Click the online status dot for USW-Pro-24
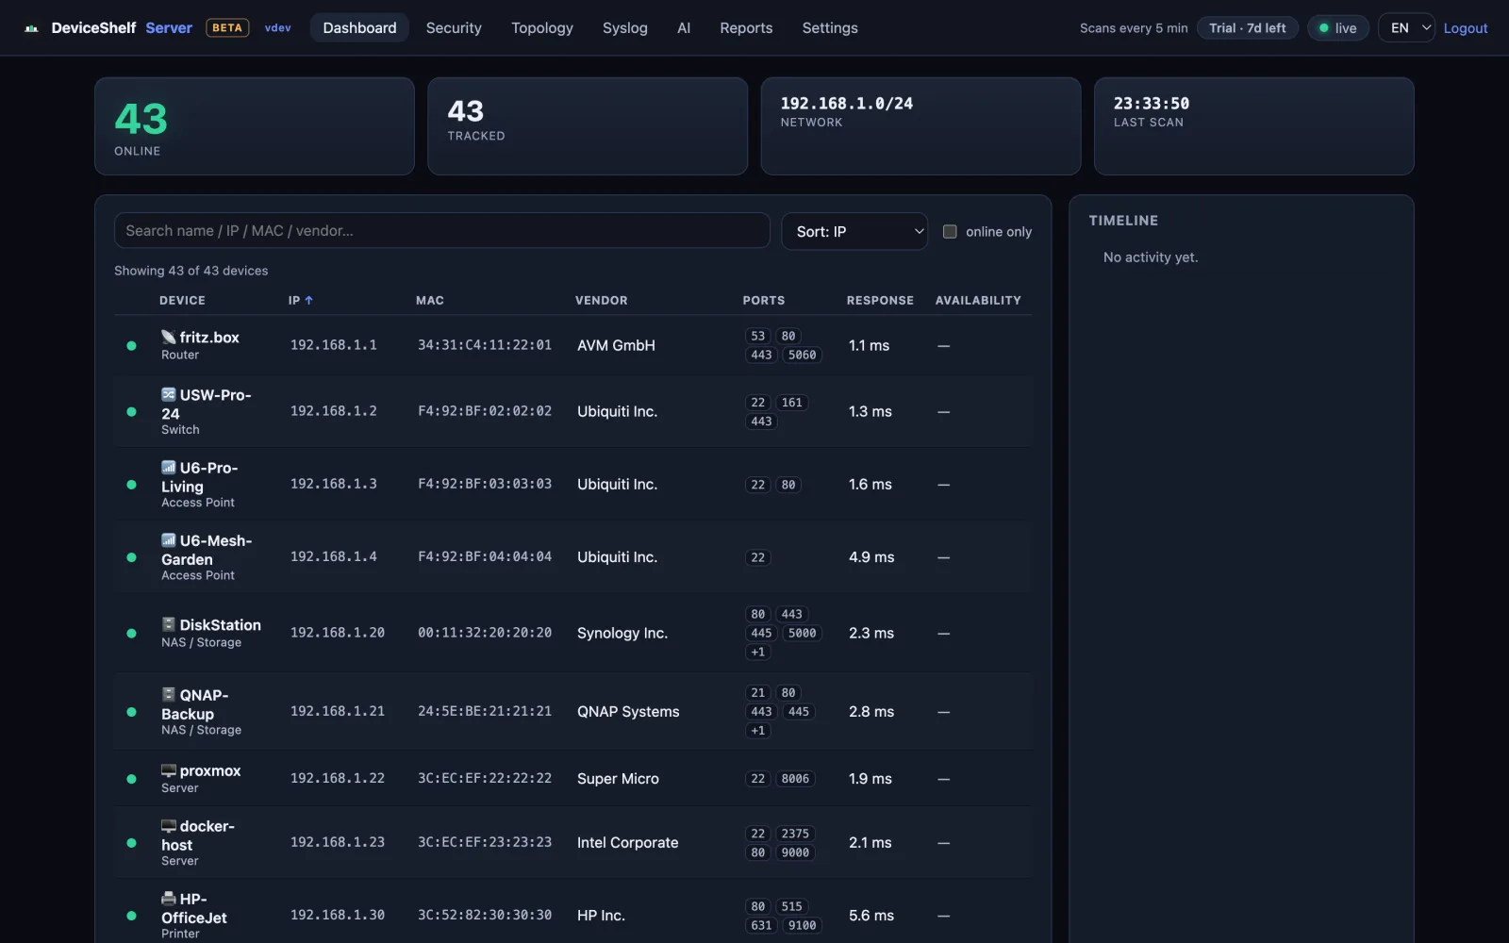The image size is (1509, 943). tap(132, 412)
